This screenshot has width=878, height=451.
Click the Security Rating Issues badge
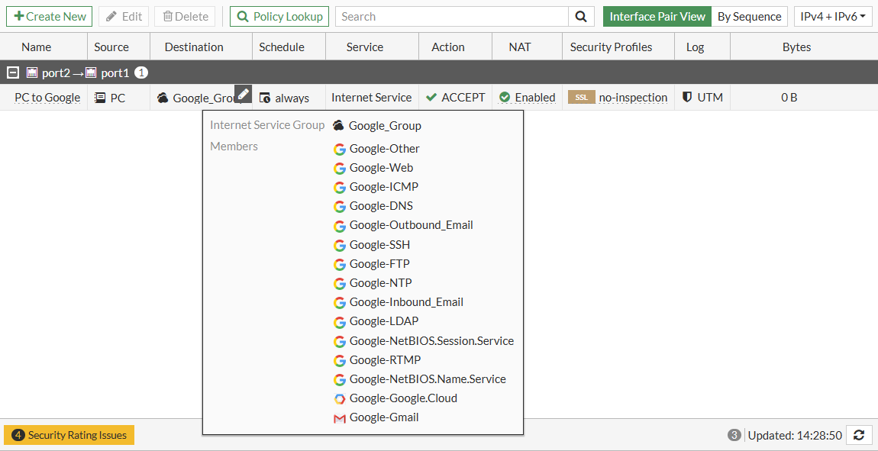[69, 435]
